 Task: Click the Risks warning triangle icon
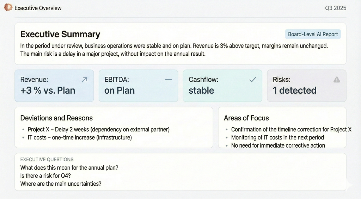point(337,80)
